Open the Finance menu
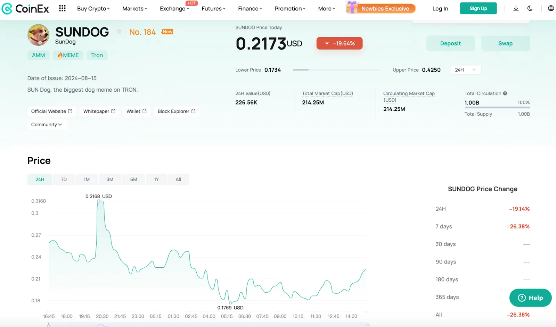The height and width of the screenshot is (327, 556). click(x=250, y=8)
